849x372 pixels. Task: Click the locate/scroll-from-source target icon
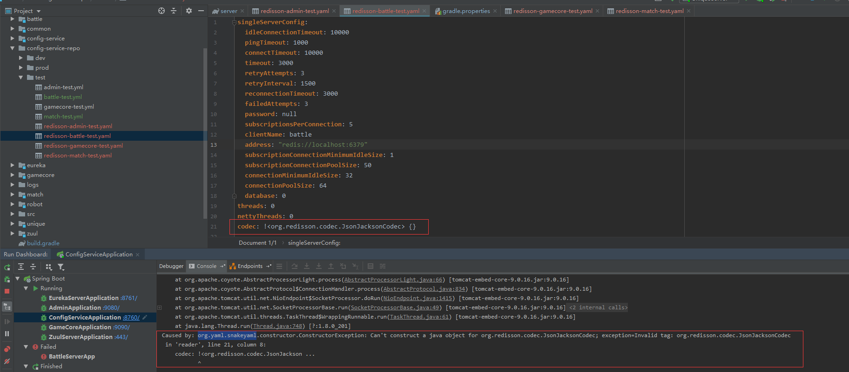[162, 11]
